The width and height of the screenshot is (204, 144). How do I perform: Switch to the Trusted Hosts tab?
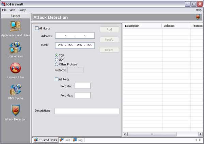(46, 140)
